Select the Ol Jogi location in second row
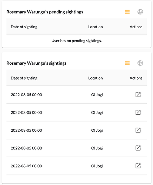This screenshot has width=153, height=185. [x=97, y=112]
